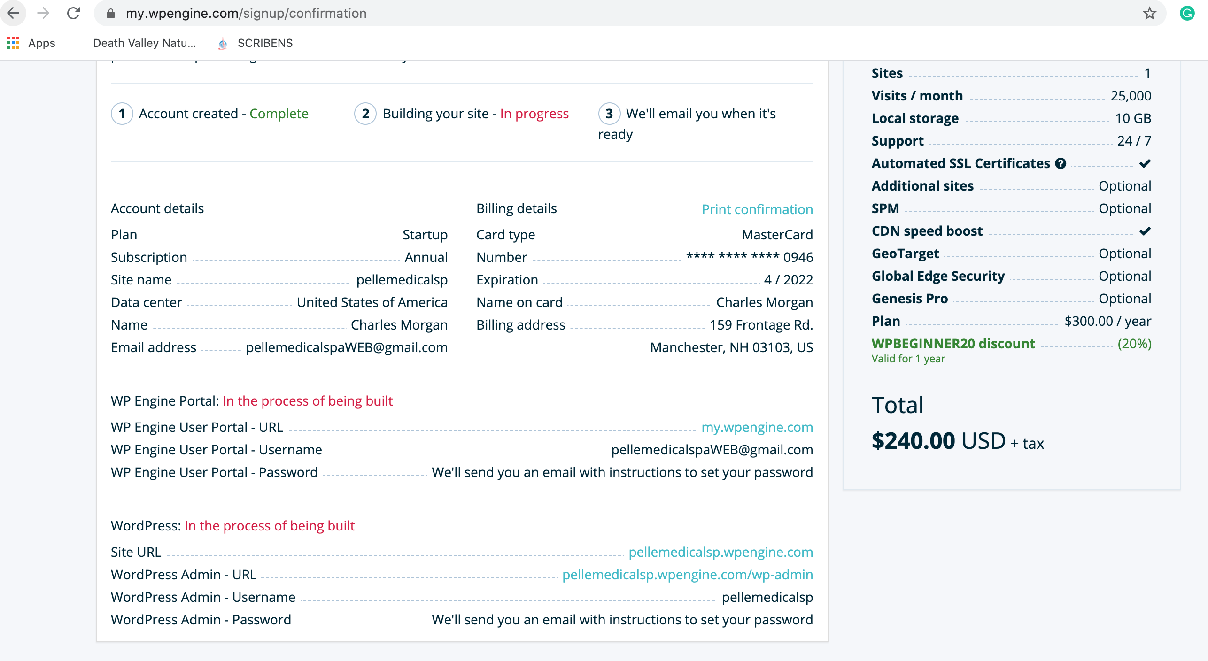Open the WordPress wp-admin URL link
Screen dimensions: 1208x661
[x=688, y=575]
